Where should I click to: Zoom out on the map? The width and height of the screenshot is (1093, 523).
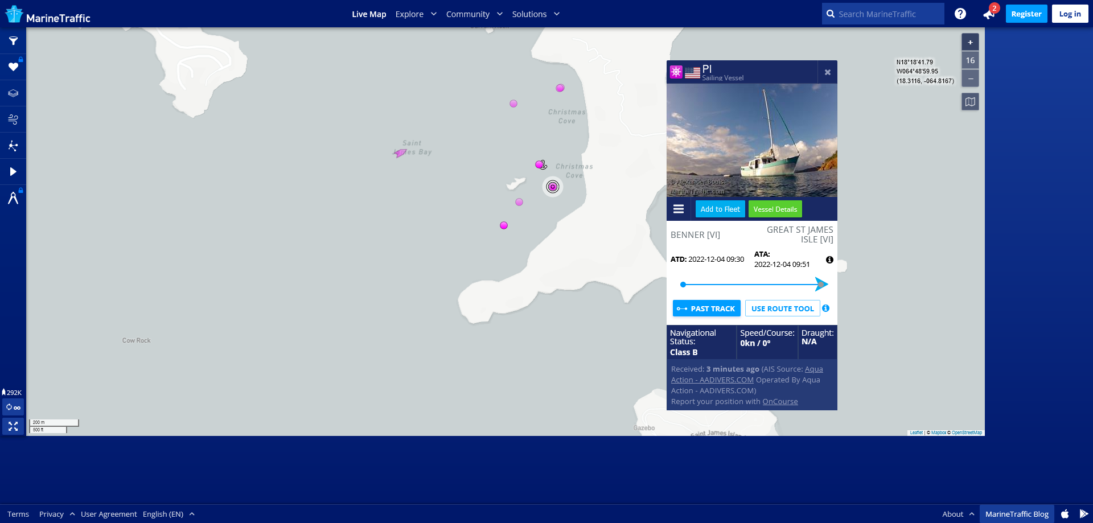pyautogui.click(x=971, y=79)
